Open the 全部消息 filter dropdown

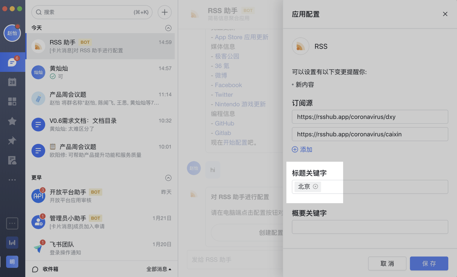click(158, 269)
